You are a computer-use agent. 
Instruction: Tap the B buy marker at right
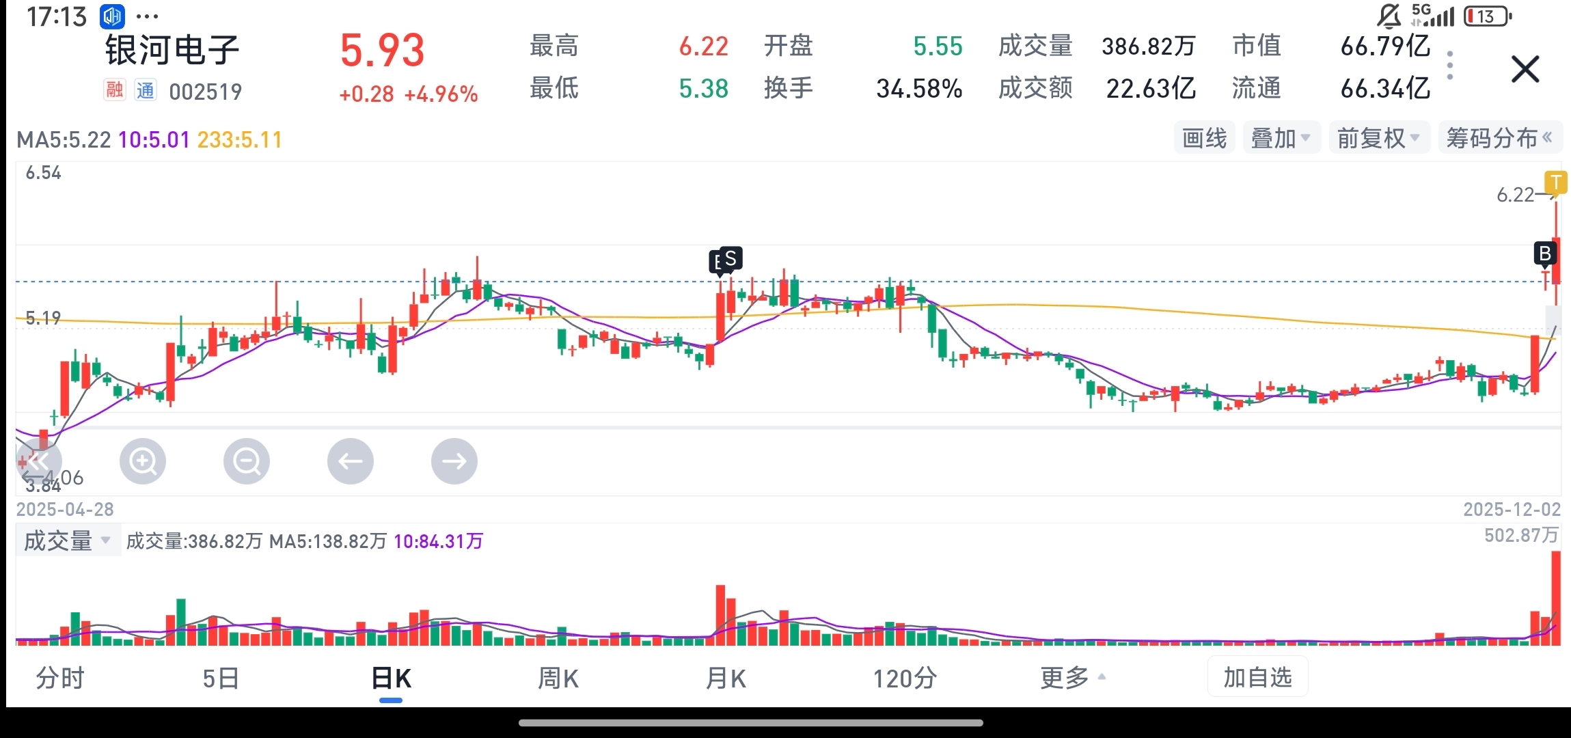(1544, 254)
